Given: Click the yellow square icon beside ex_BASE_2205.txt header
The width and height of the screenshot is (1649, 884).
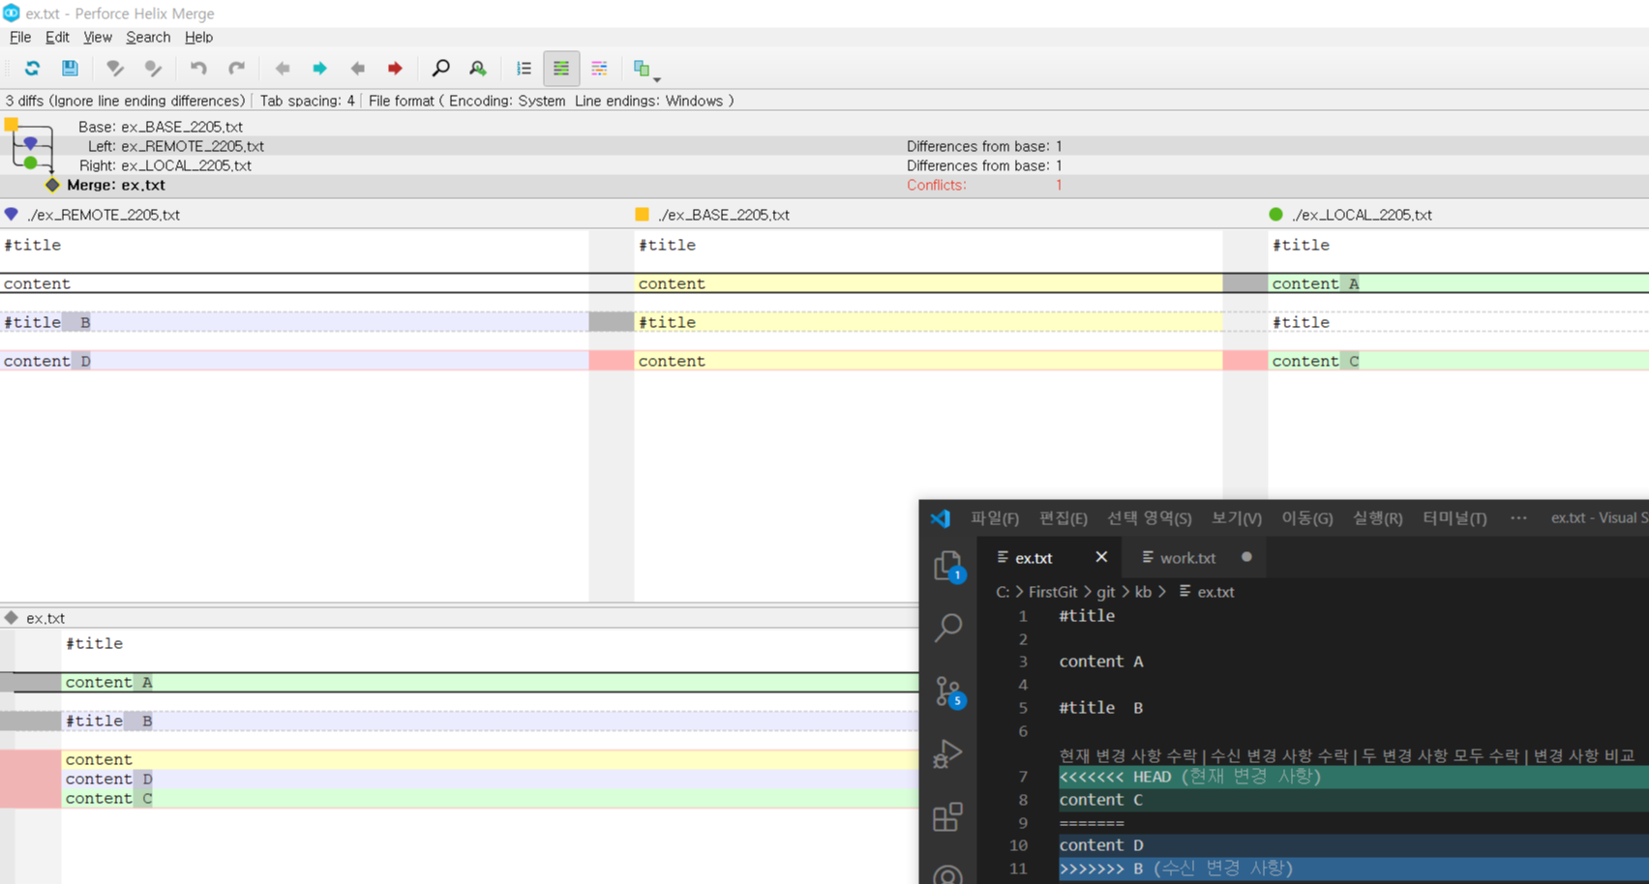Looking at the screenshot, I should click(642, 214).
